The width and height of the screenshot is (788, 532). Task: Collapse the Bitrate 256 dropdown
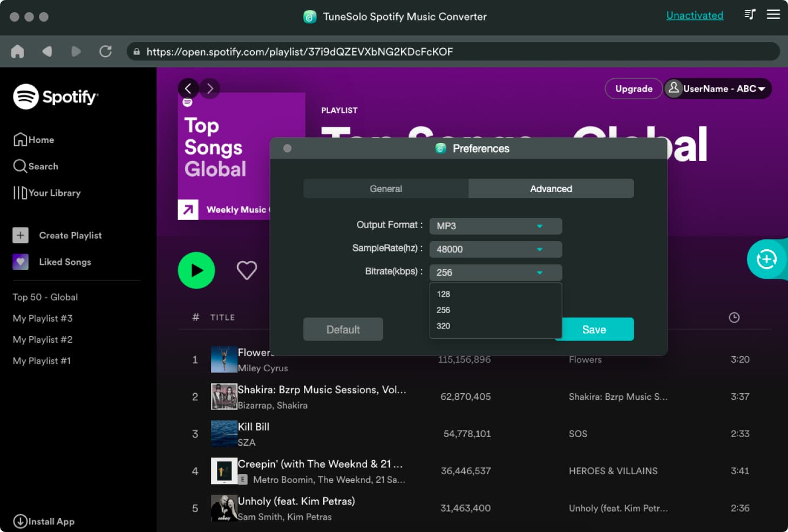pos(495,272)
